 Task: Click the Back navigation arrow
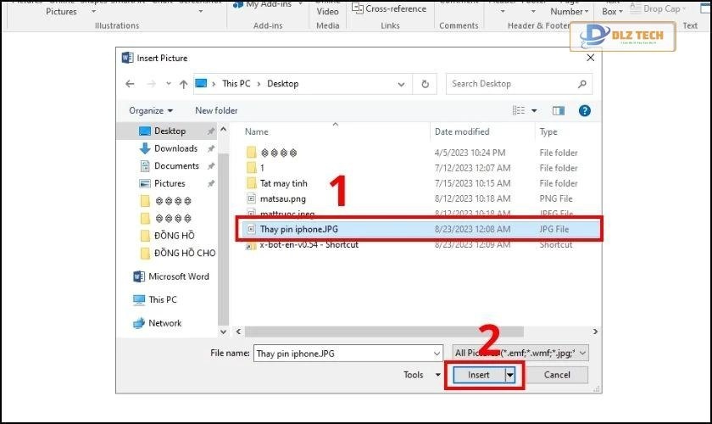pyautogui.click(x=130, y=84)
